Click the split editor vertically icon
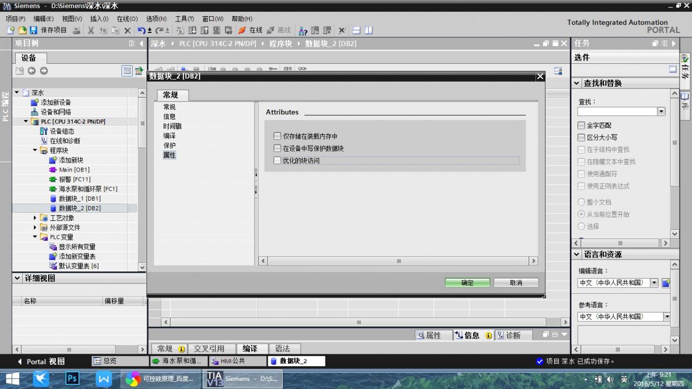 click(x=369, y=30)
